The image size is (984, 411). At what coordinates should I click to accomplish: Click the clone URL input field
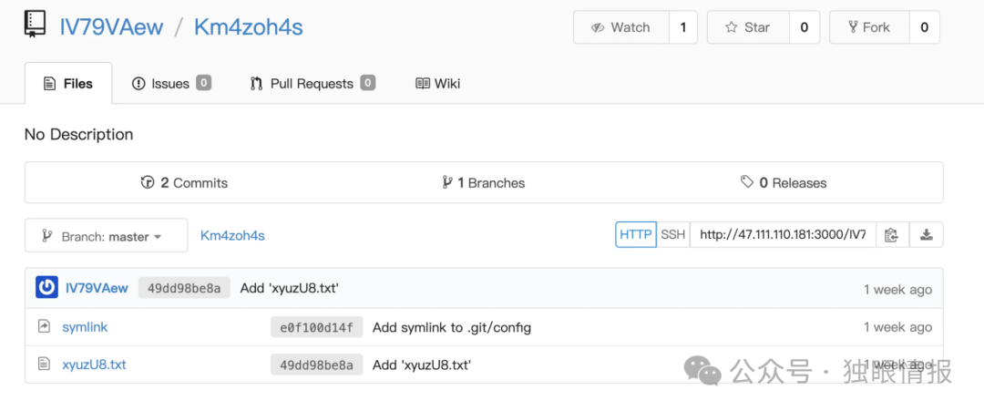pos(783,235)
